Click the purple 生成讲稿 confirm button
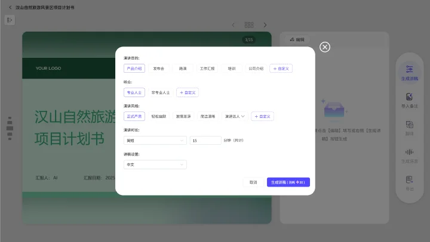This screenshot has height=242, width=430. (x=288, y=182)
